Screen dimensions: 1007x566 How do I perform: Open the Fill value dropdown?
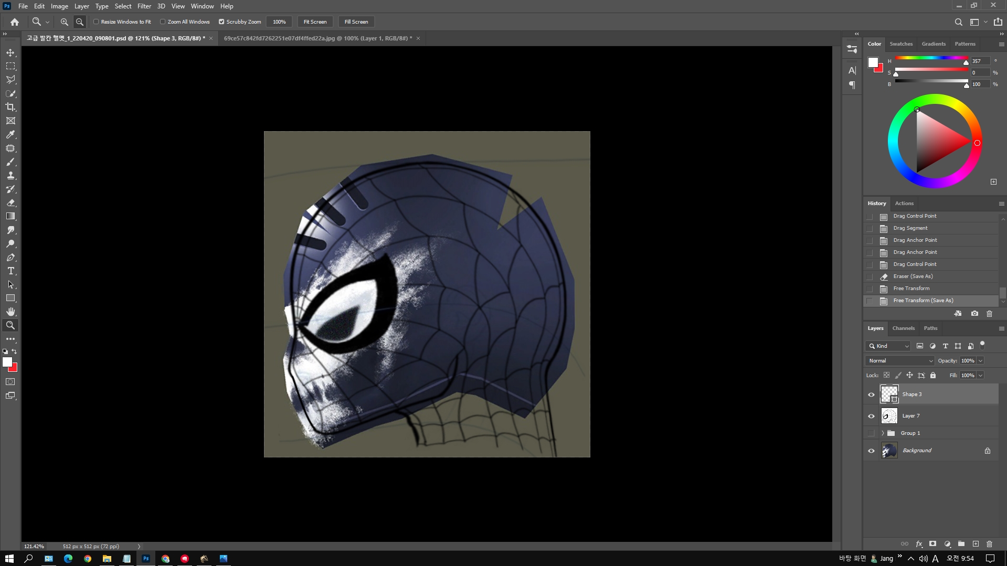[x=980, y=375]
